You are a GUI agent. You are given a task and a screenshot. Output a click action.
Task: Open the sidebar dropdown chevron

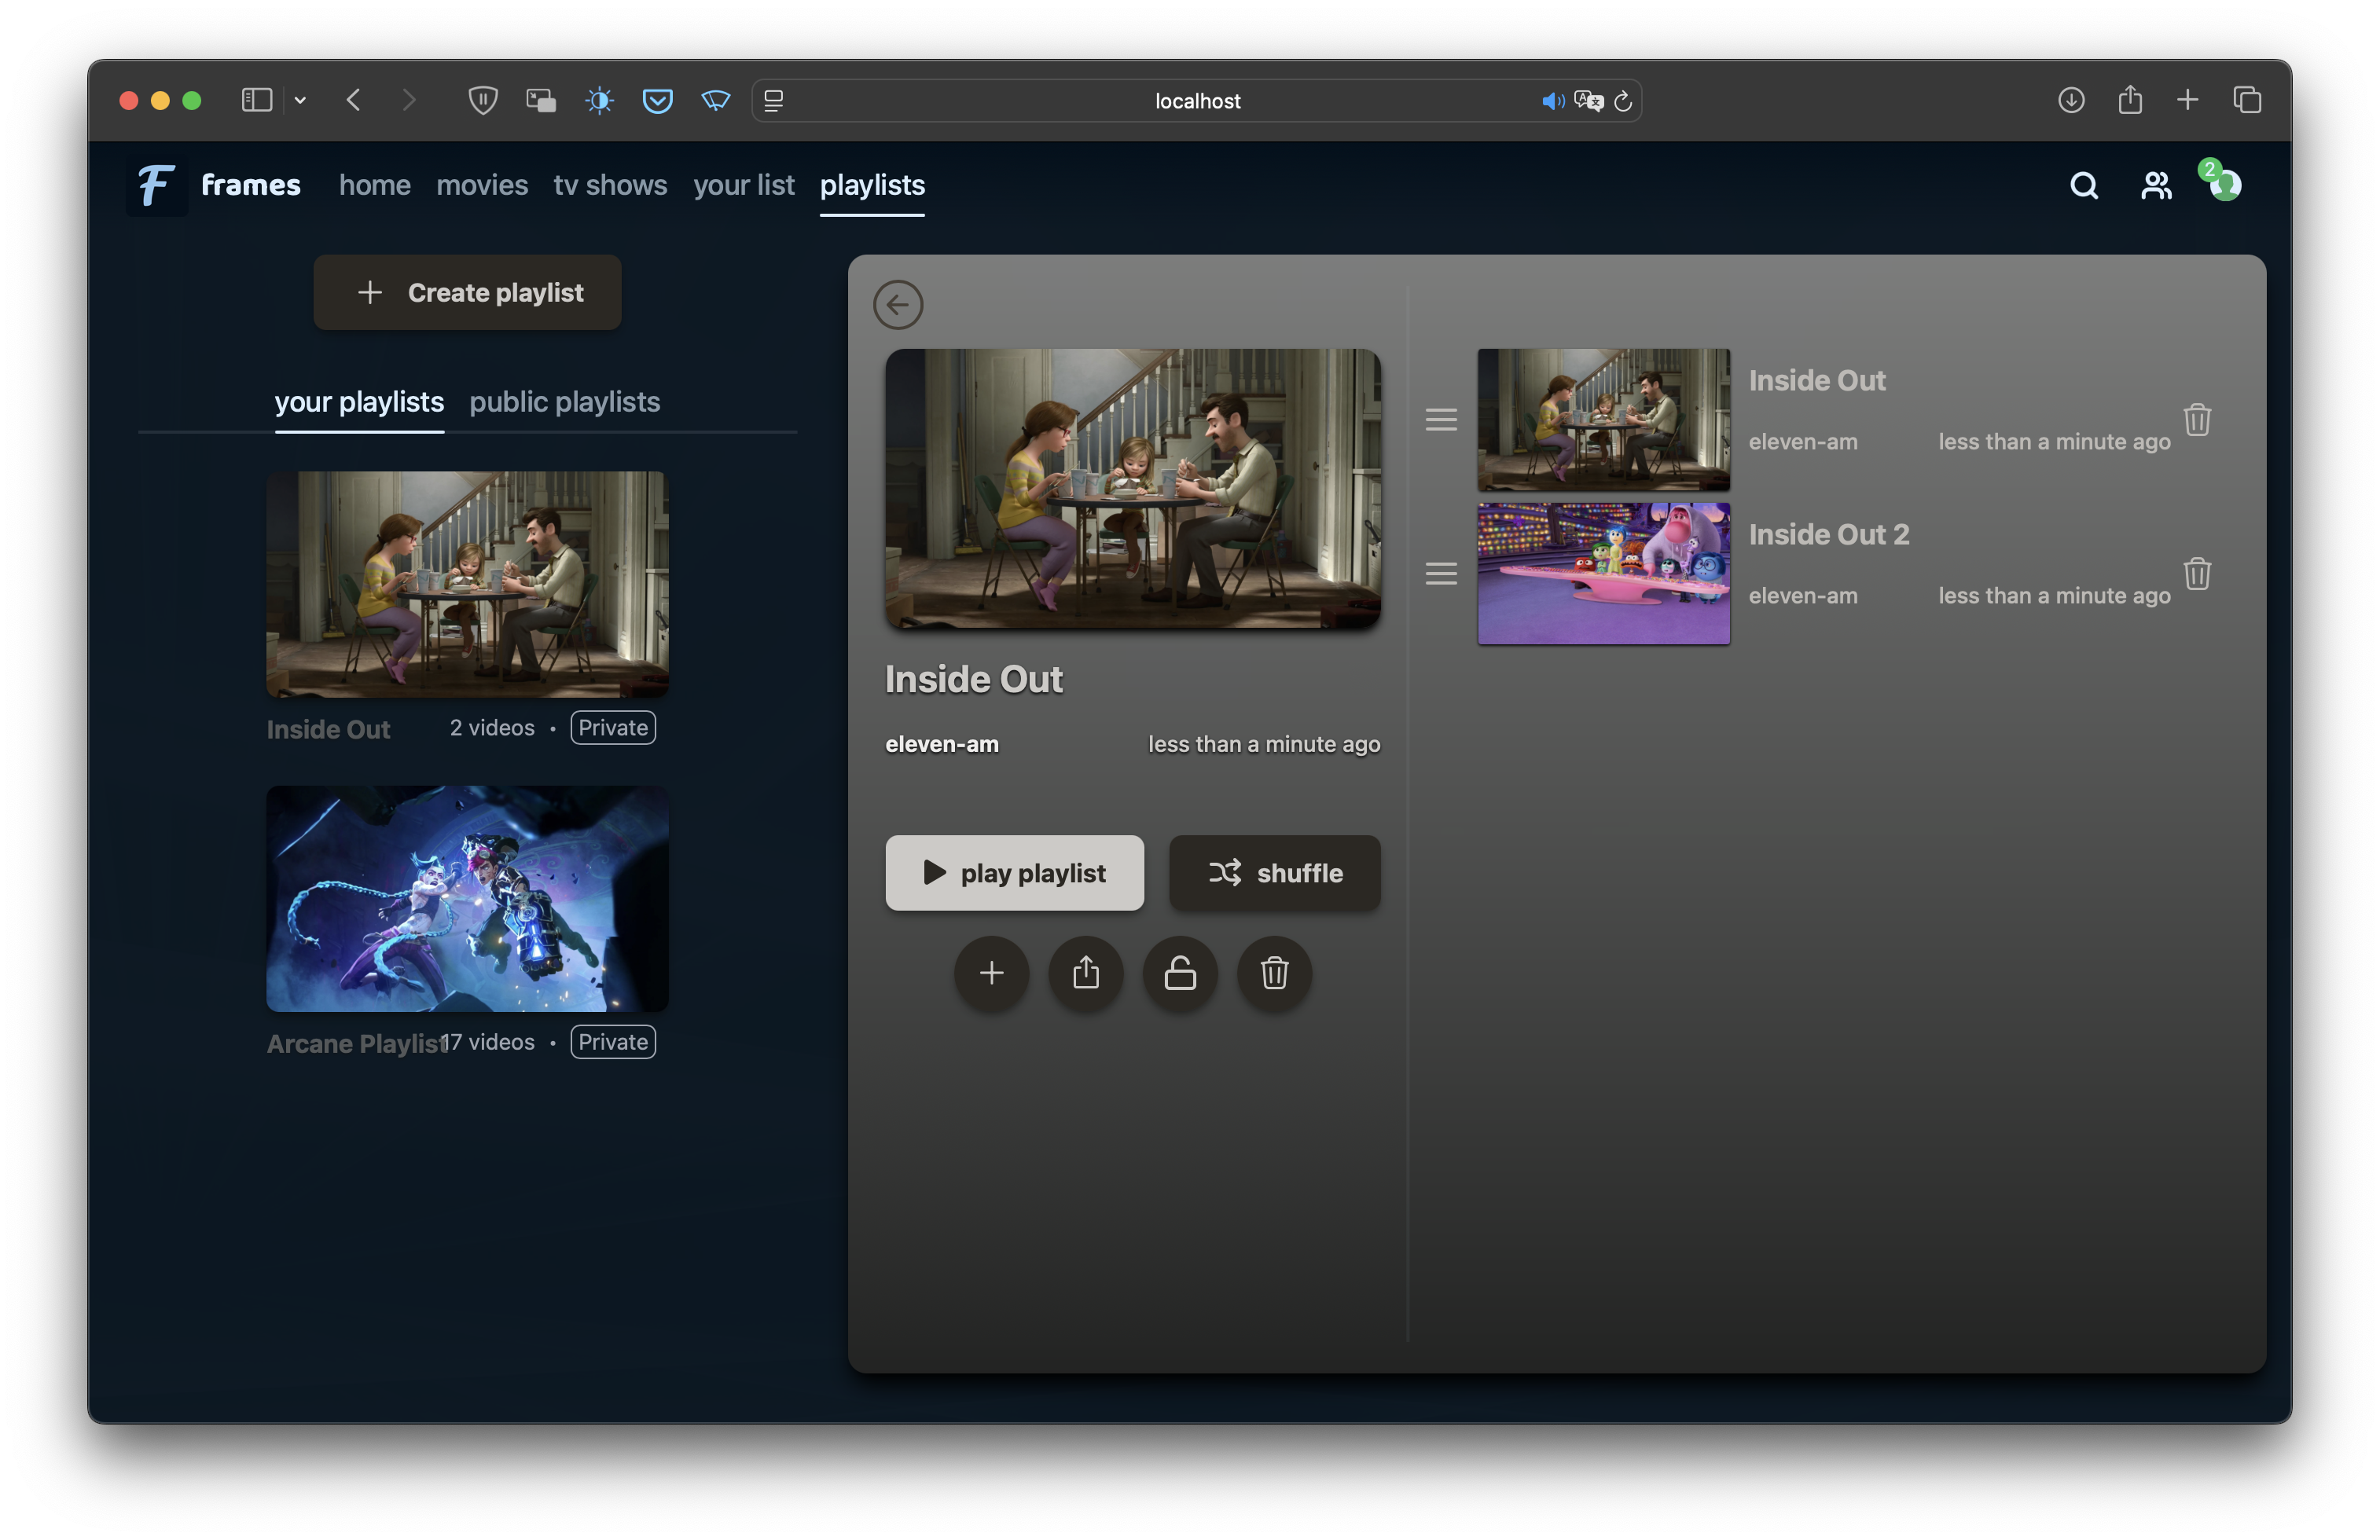click(x=300, y=100)
